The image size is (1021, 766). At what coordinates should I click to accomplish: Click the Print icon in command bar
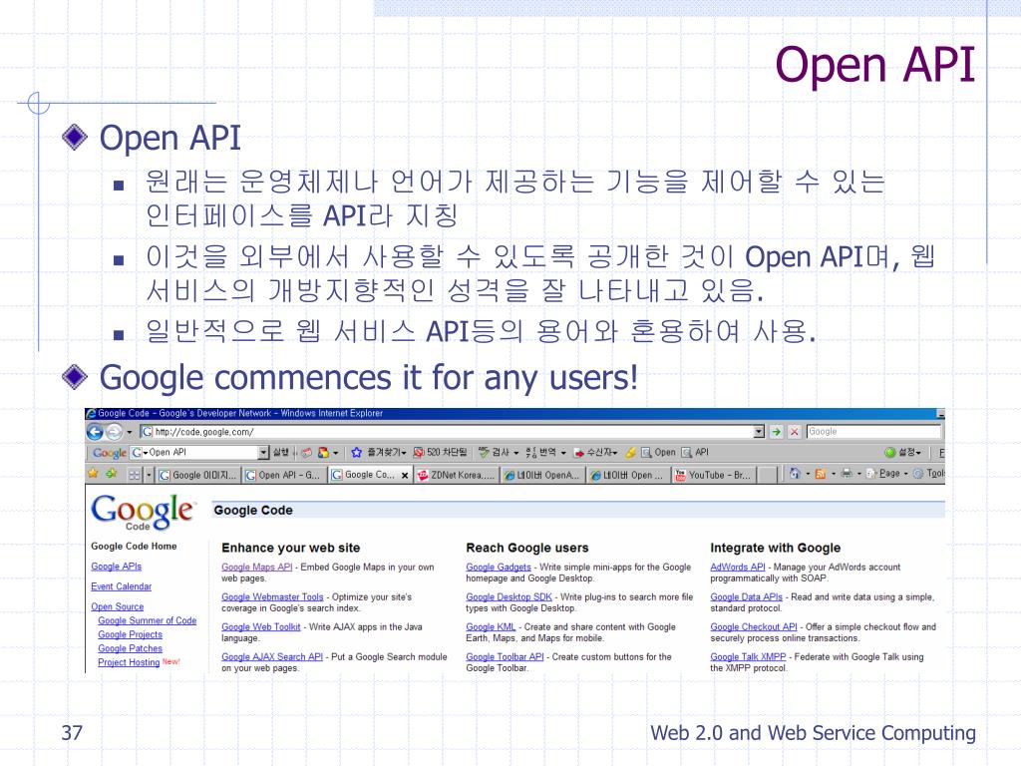click(x=847, y=474)
